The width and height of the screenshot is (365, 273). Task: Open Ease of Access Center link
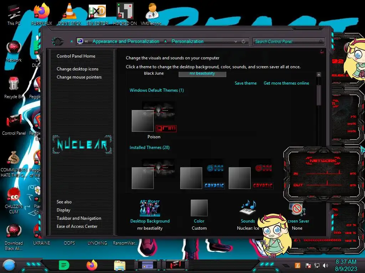click(77, 226)
